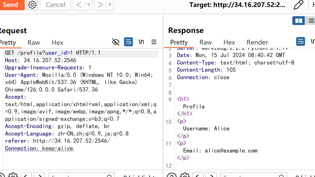
Task: Open Request panel hamburger menu
Action: point(154,42)
